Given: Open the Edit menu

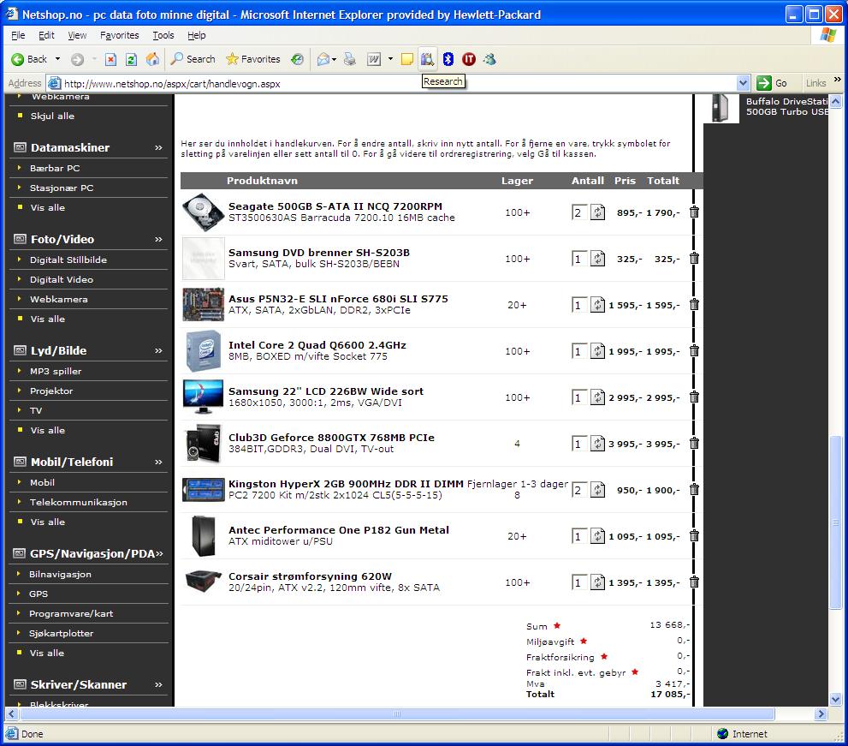Looking at the screenshot, I should click(x=46, y=35).
